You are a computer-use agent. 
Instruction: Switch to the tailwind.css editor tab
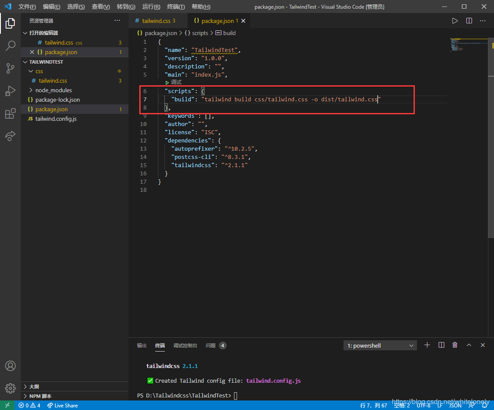pyautogui.click(x=157, y=20)
